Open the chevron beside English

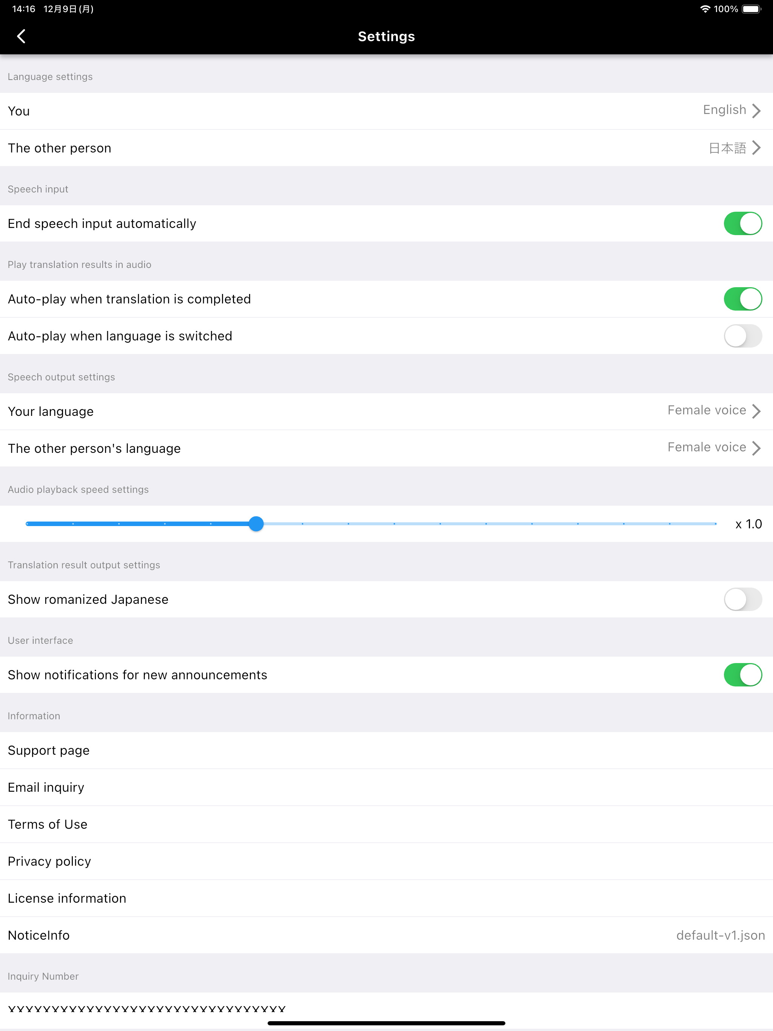tap(756, 111)
